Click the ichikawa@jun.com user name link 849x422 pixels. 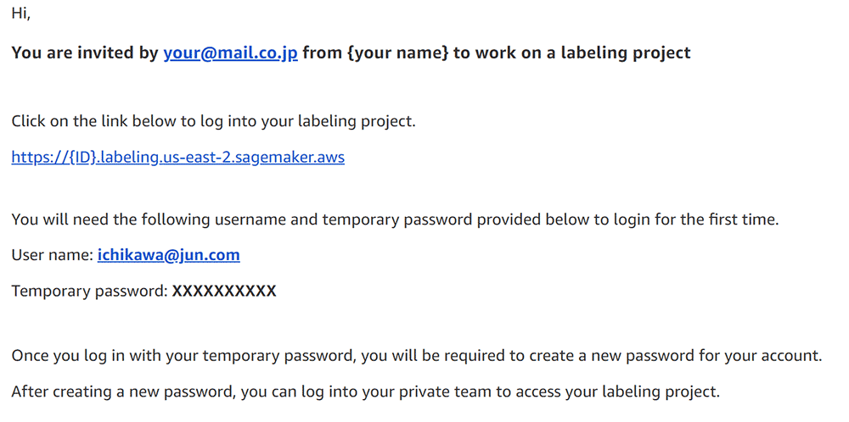click(169, 254)
